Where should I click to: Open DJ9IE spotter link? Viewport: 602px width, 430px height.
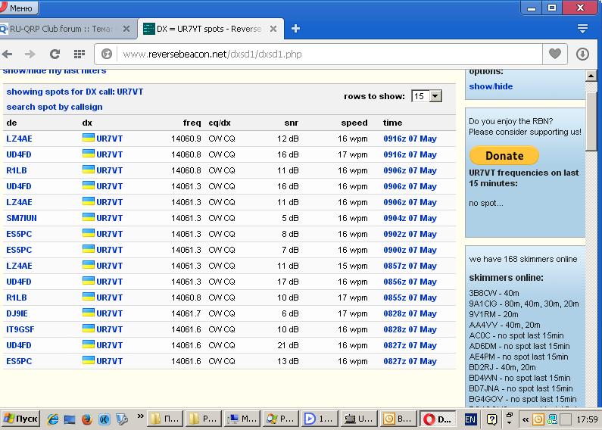tap(17, 313)
